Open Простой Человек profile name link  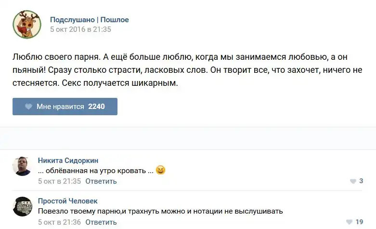point(68,201)
